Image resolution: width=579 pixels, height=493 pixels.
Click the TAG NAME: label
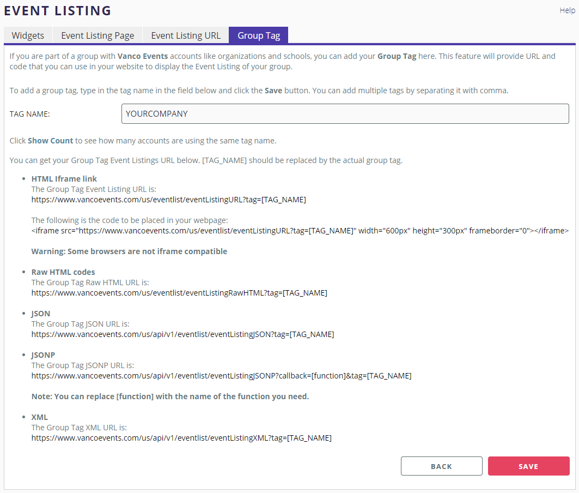click(29, 114)
